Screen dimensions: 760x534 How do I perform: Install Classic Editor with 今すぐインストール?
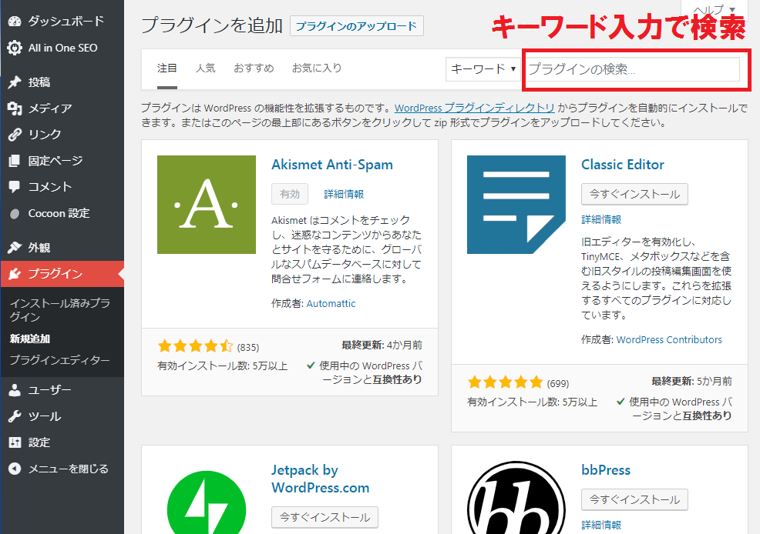click(x=634, y=194)
